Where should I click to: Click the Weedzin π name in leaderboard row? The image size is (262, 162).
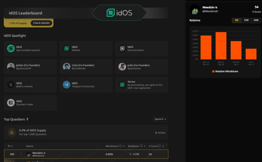tap(39, 153)
